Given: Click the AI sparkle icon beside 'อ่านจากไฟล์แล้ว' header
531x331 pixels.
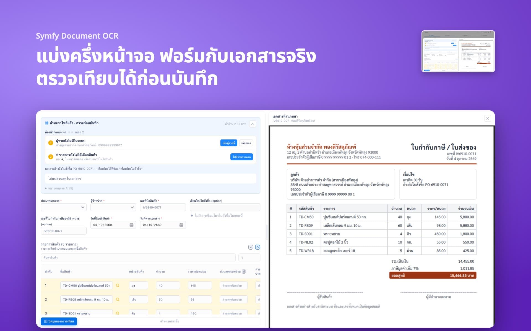Looking at the screenshot, I should [47, 123].
